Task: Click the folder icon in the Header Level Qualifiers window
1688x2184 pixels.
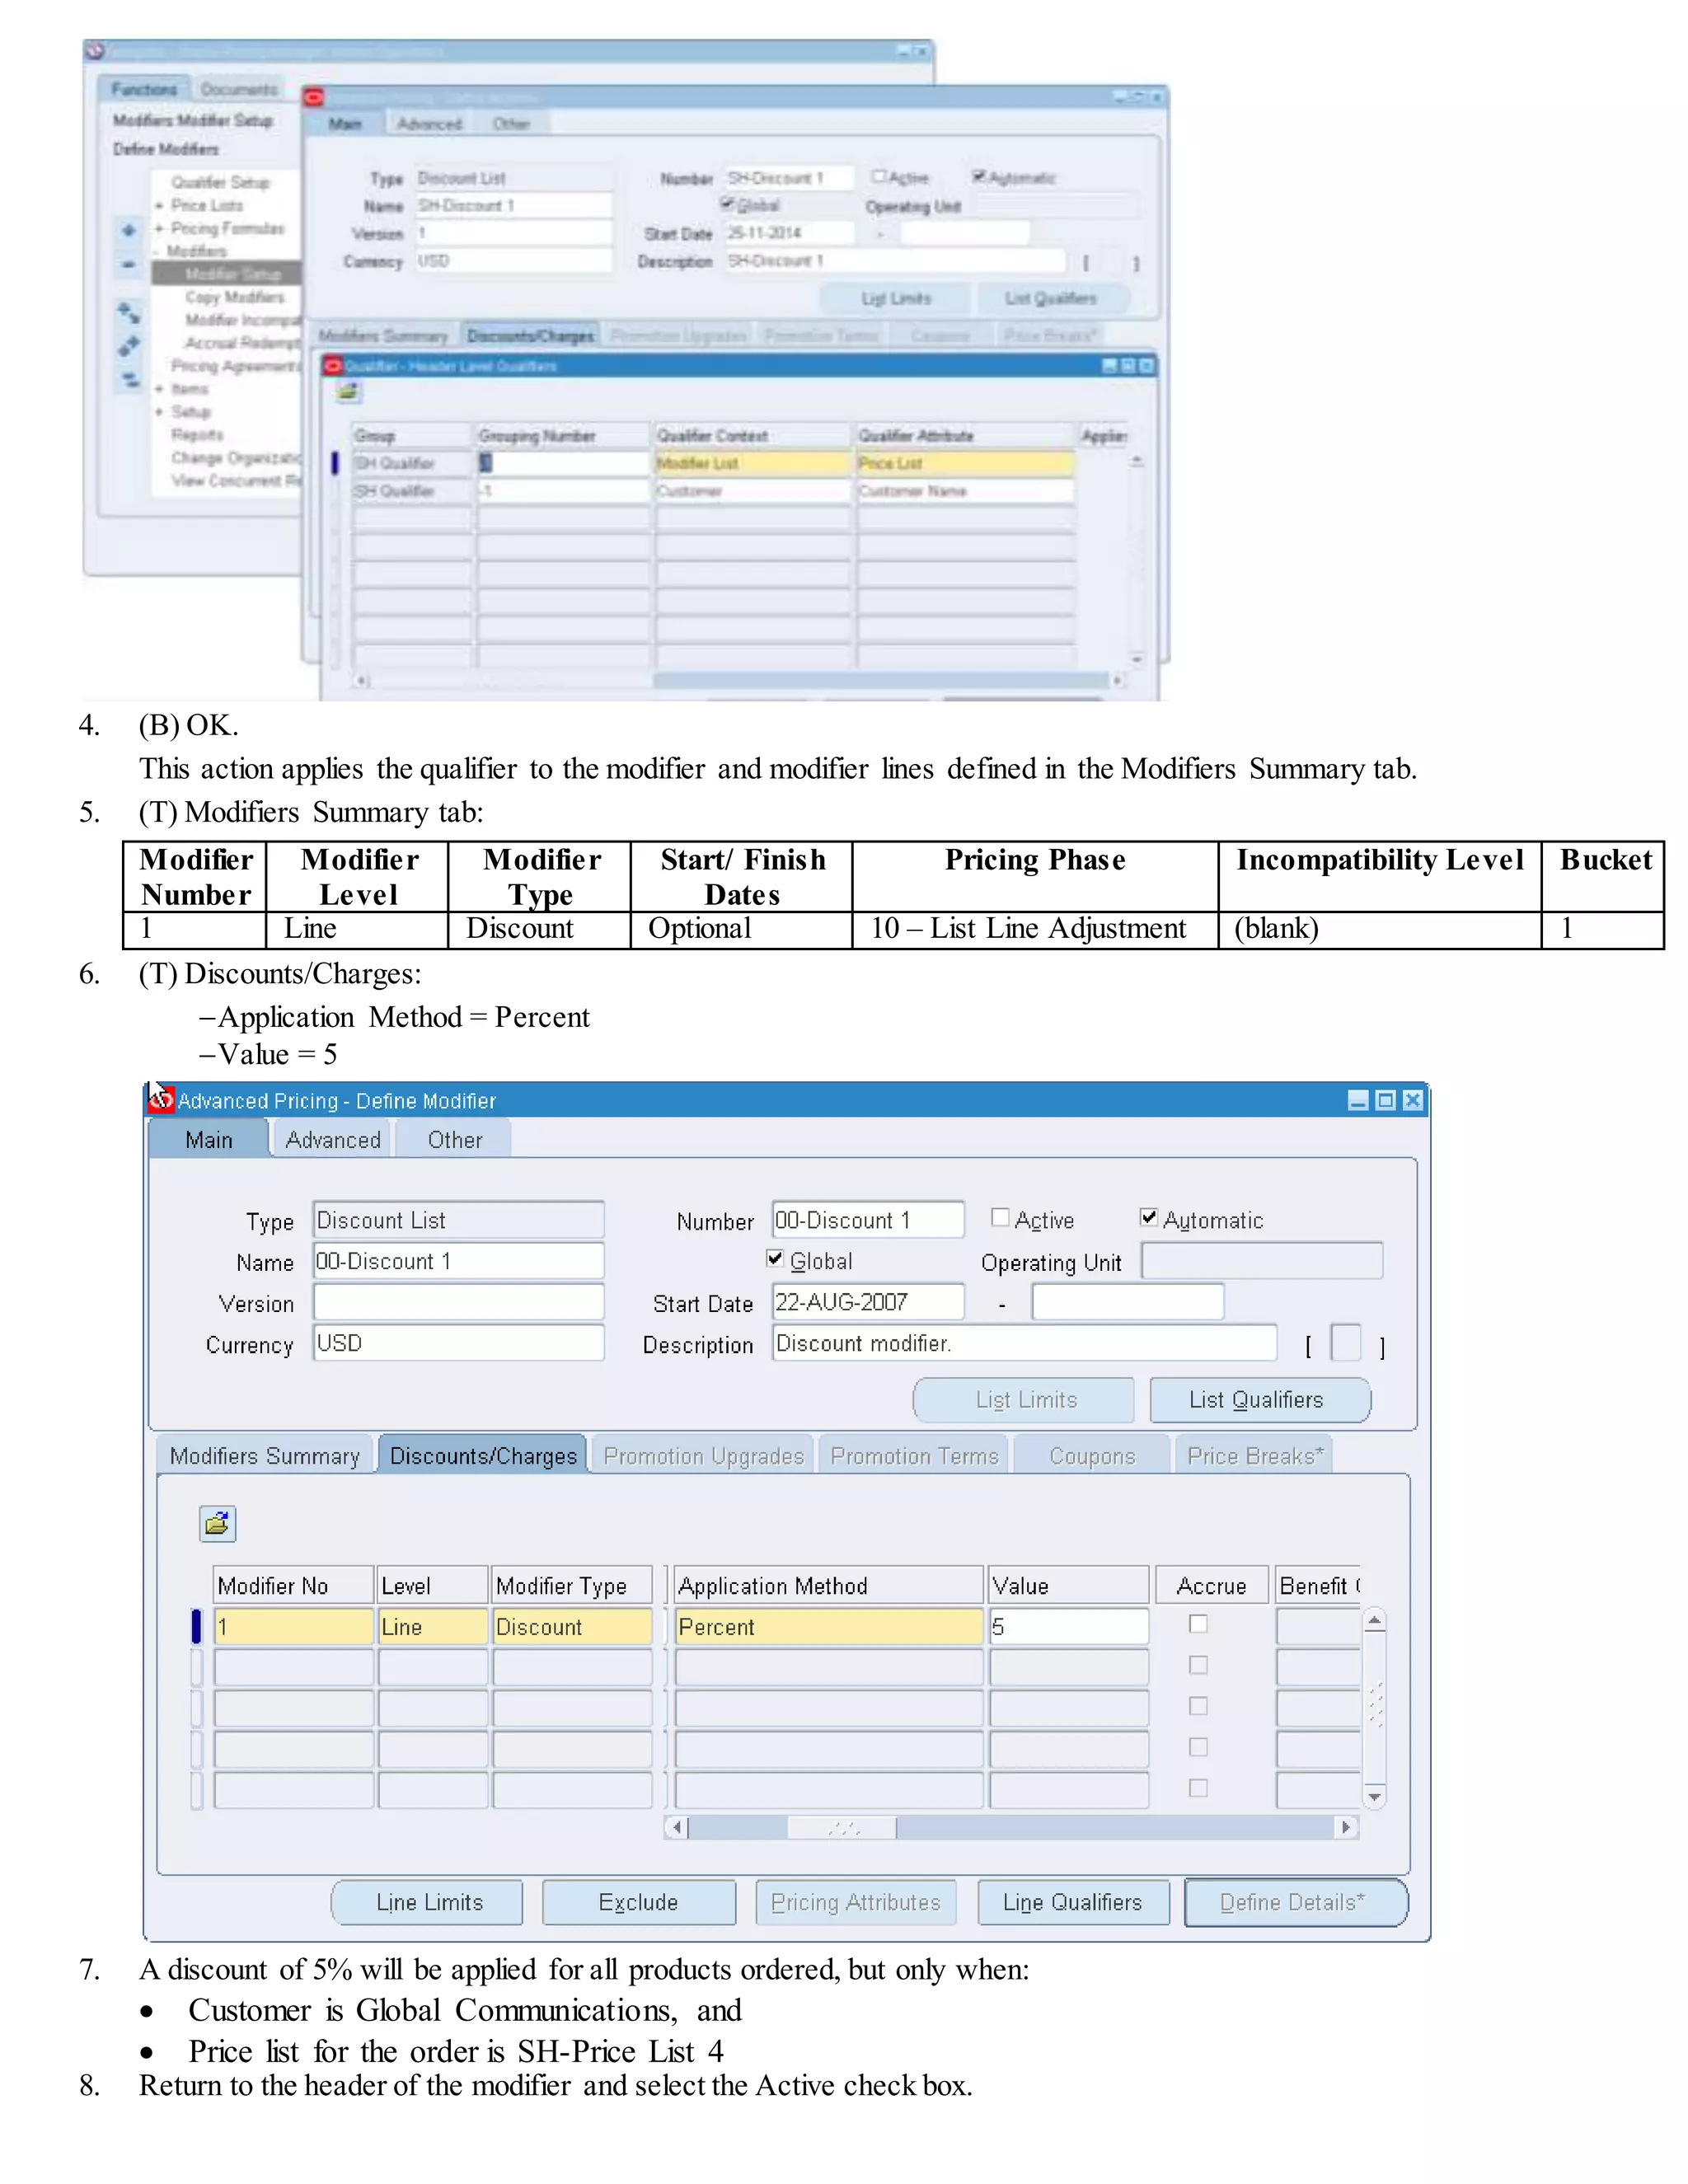Action: point(348,392)
